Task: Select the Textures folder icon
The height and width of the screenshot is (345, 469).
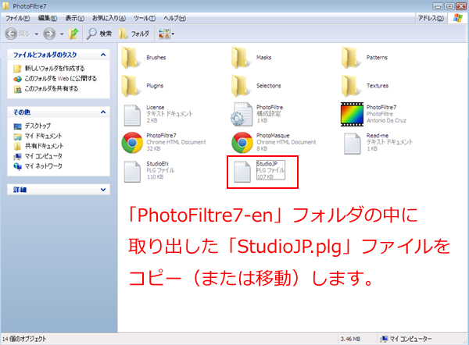Action: pyautogui.click(x=352, y=86)
